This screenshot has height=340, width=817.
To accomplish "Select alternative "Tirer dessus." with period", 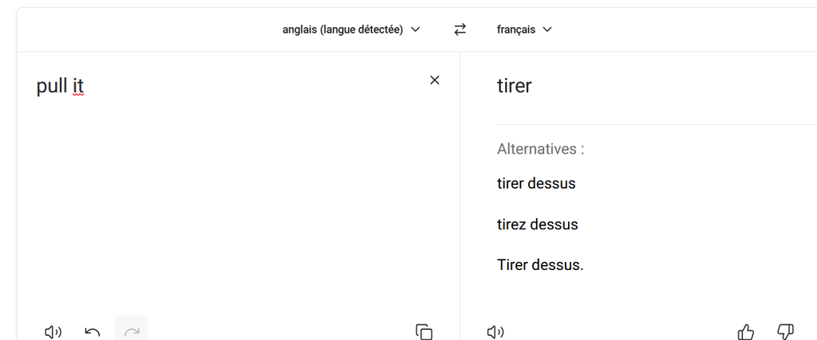I will 540,265.
